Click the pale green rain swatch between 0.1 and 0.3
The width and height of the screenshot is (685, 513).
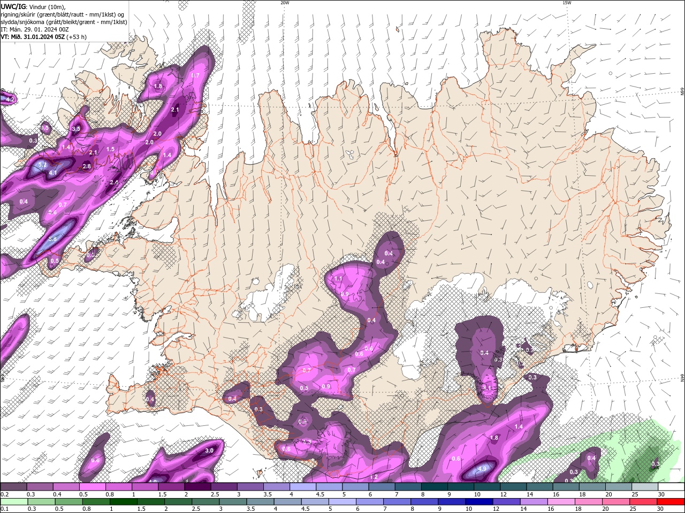13,502
